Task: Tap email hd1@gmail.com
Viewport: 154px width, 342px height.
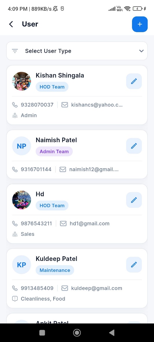Action: click(90, 224)
